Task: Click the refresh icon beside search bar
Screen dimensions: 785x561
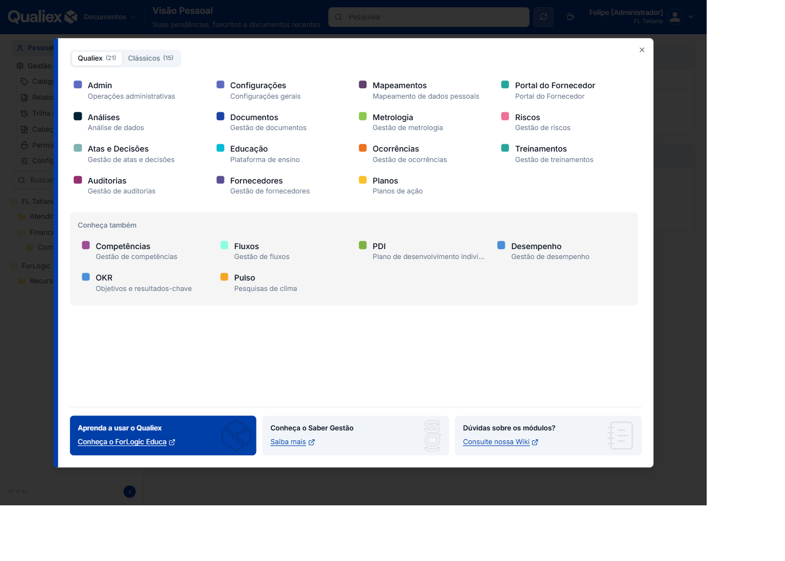Action: pyautogui.click(x=543, y=17)
